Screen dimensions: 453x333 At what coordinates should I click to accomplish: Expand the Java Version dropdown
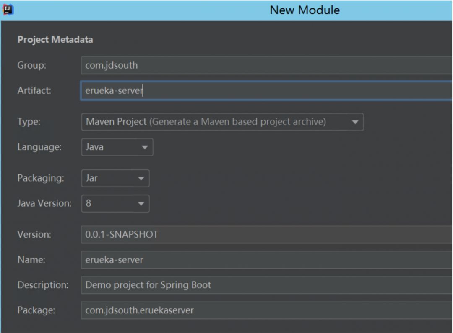tap(115, 204)
